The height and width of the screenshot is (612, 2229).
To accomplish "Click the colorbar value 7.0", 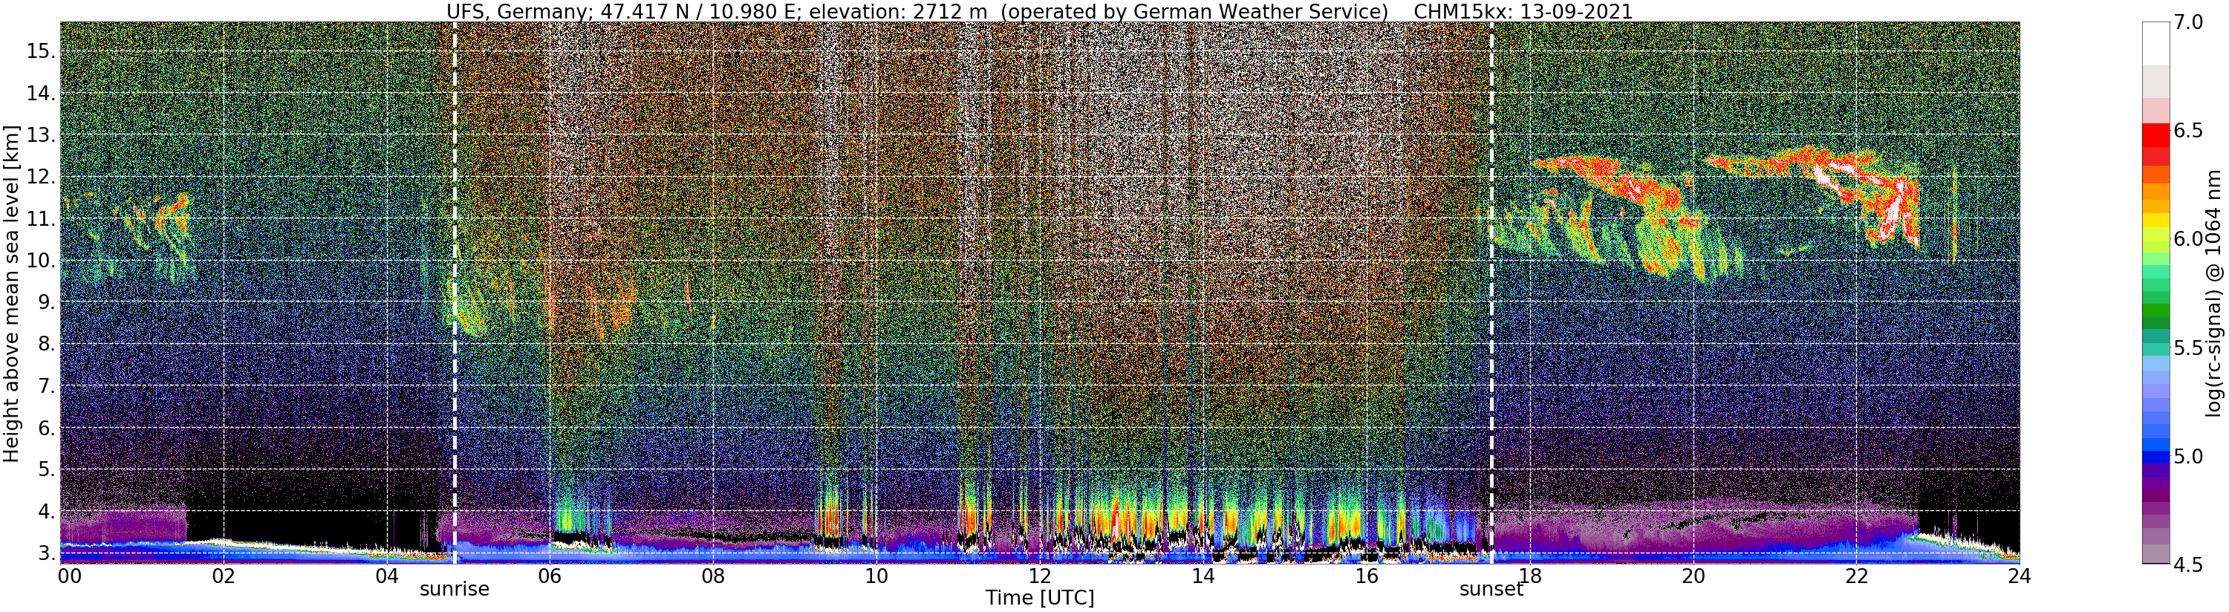I will click(2189, 22).
